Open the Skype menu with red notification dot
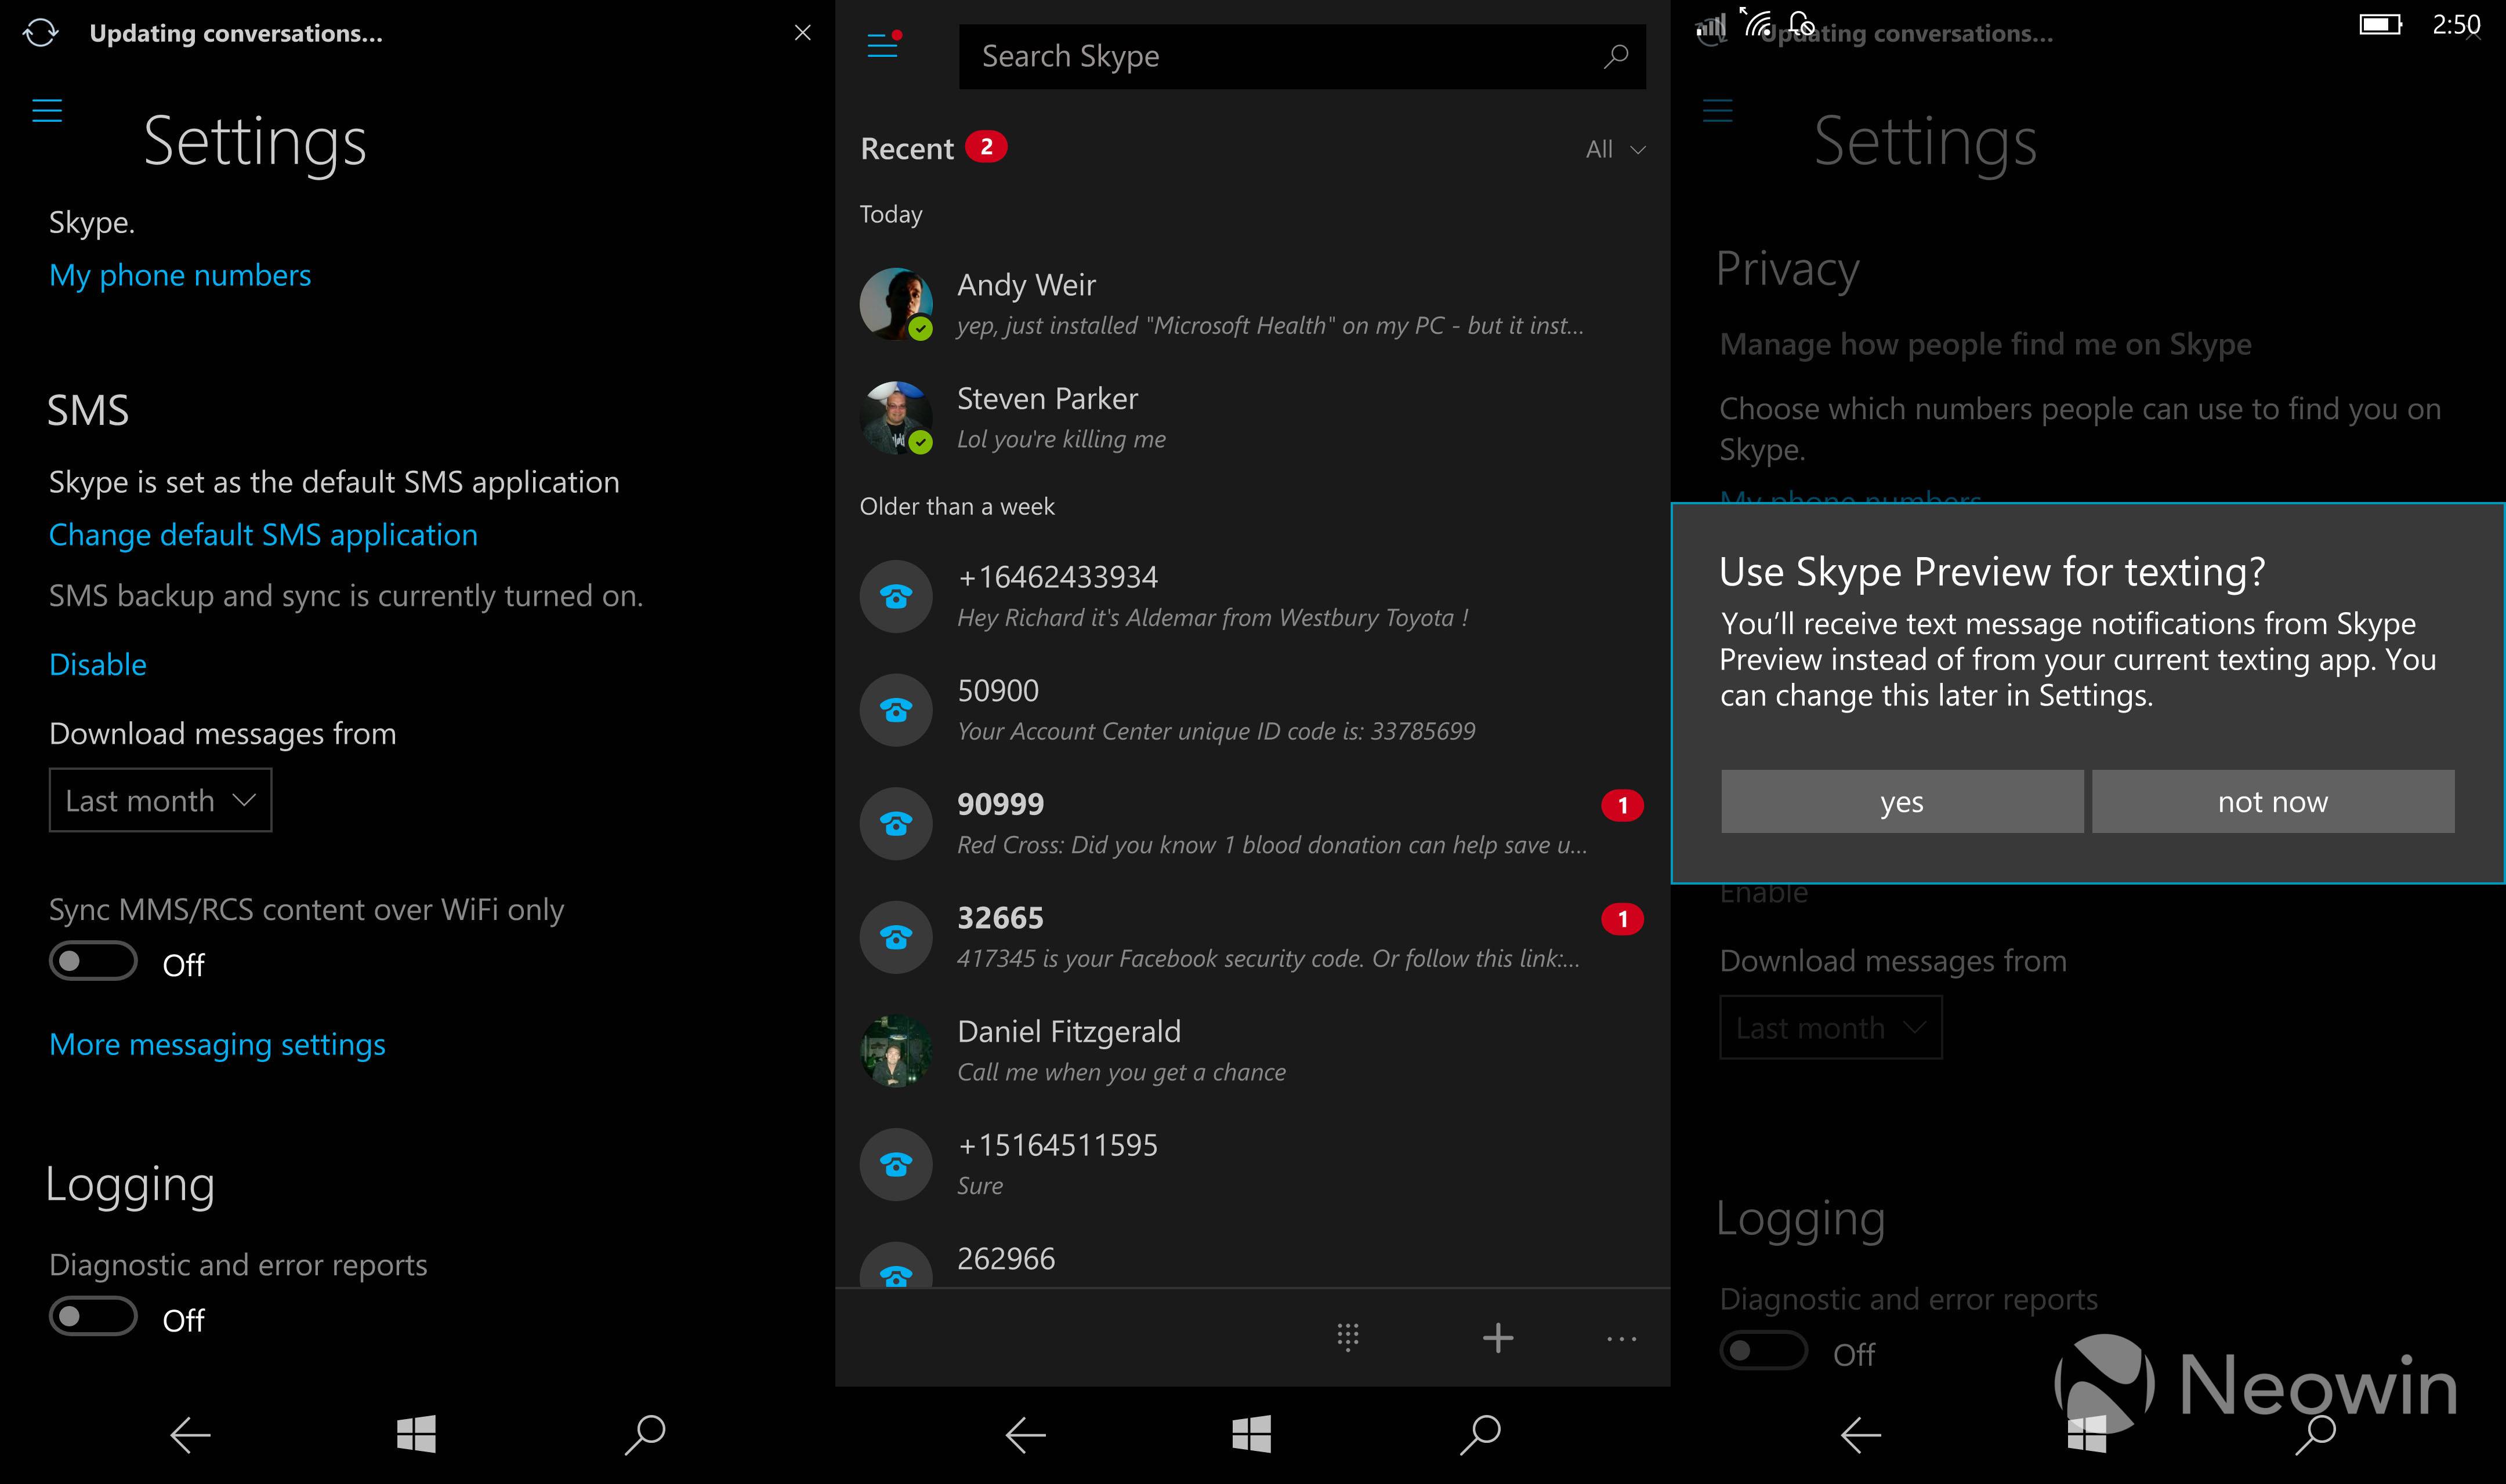The width and height of the screenshot is (2506, 1484). (x=883, y=45)
